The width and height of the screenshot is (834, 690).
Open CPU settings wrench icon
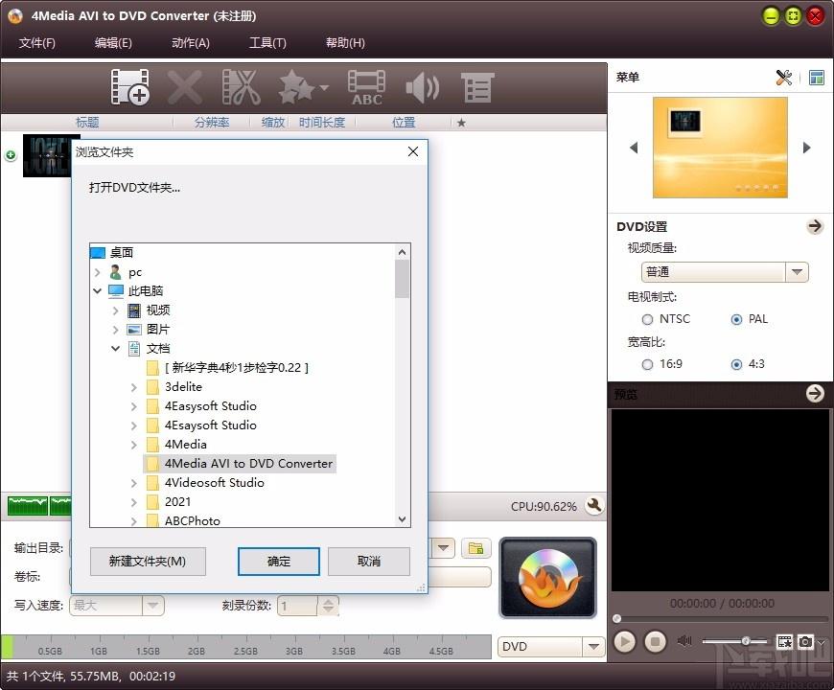[594, 505]
